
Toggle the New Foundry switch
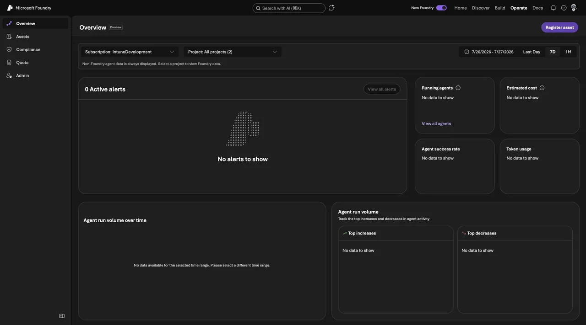(x=441, y=8)
